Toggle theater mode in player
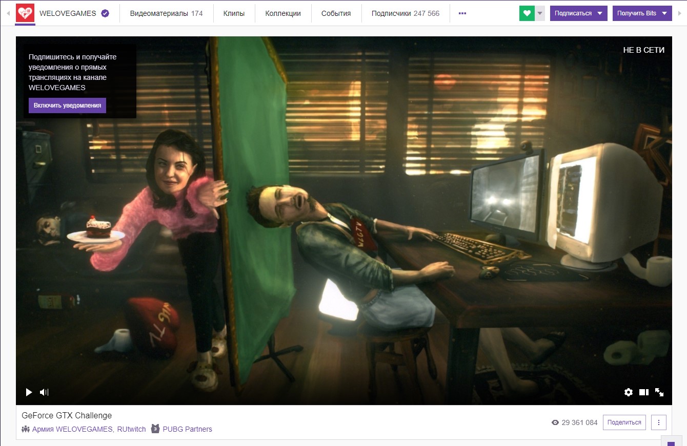Viewport: 687px width, 446px height. point(644,392)
